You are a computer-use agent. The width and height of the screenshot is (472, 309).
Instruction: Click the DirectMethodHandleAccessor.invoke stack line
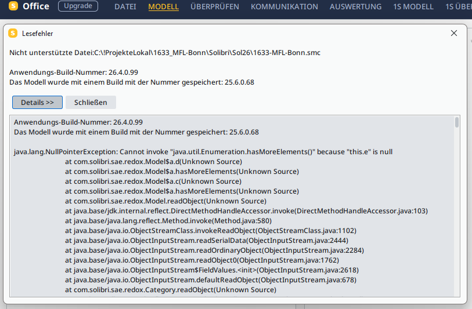tap(246, 211)
